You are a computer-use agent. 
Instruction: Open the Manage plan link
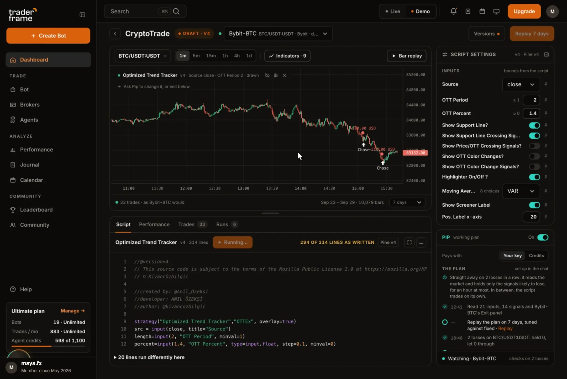[73, 311]
